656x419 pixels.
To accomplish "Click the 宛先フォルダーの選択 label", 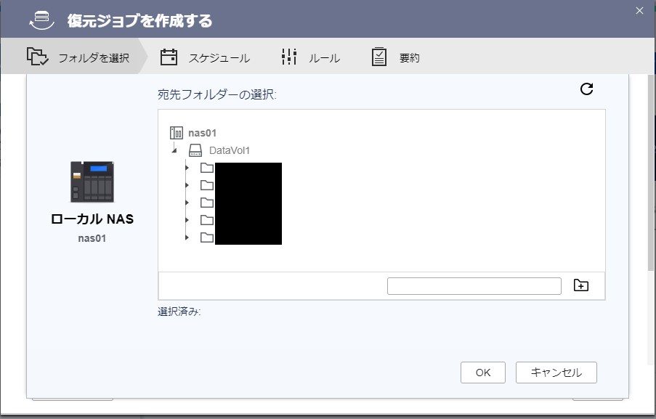I will pos(217,94).
